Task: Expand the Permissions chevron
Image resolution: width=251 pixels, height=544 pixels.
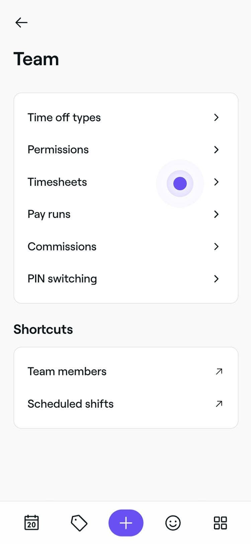Action: [216, 150]
